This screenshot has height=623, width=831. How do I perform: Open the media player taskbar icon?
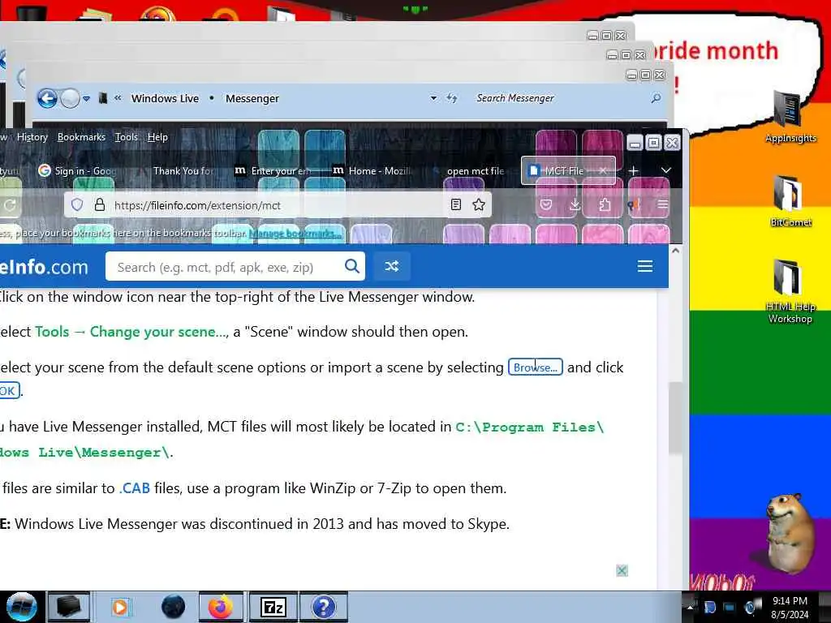pos(120,607)
